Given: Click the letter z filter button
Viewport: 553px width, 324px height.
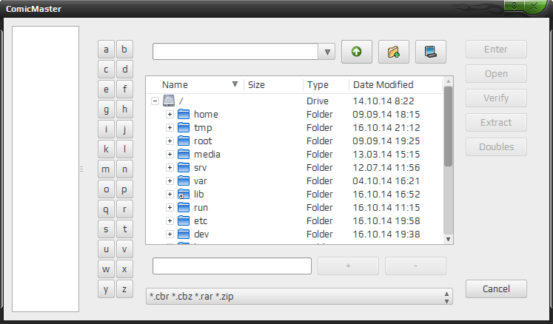Looking at the screenshot, I should pyautogui.click(x=124, y=289).
